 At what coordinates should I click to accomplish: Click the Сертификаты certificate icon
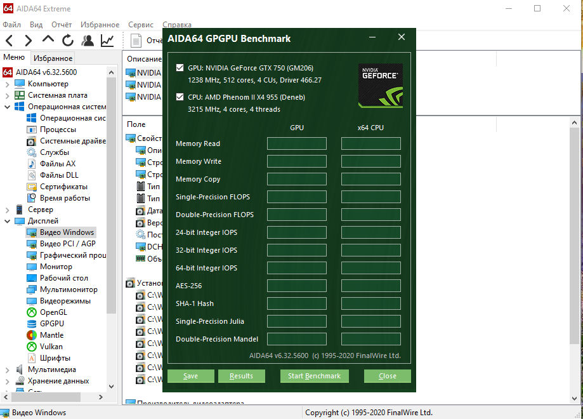tap(32, 187)
